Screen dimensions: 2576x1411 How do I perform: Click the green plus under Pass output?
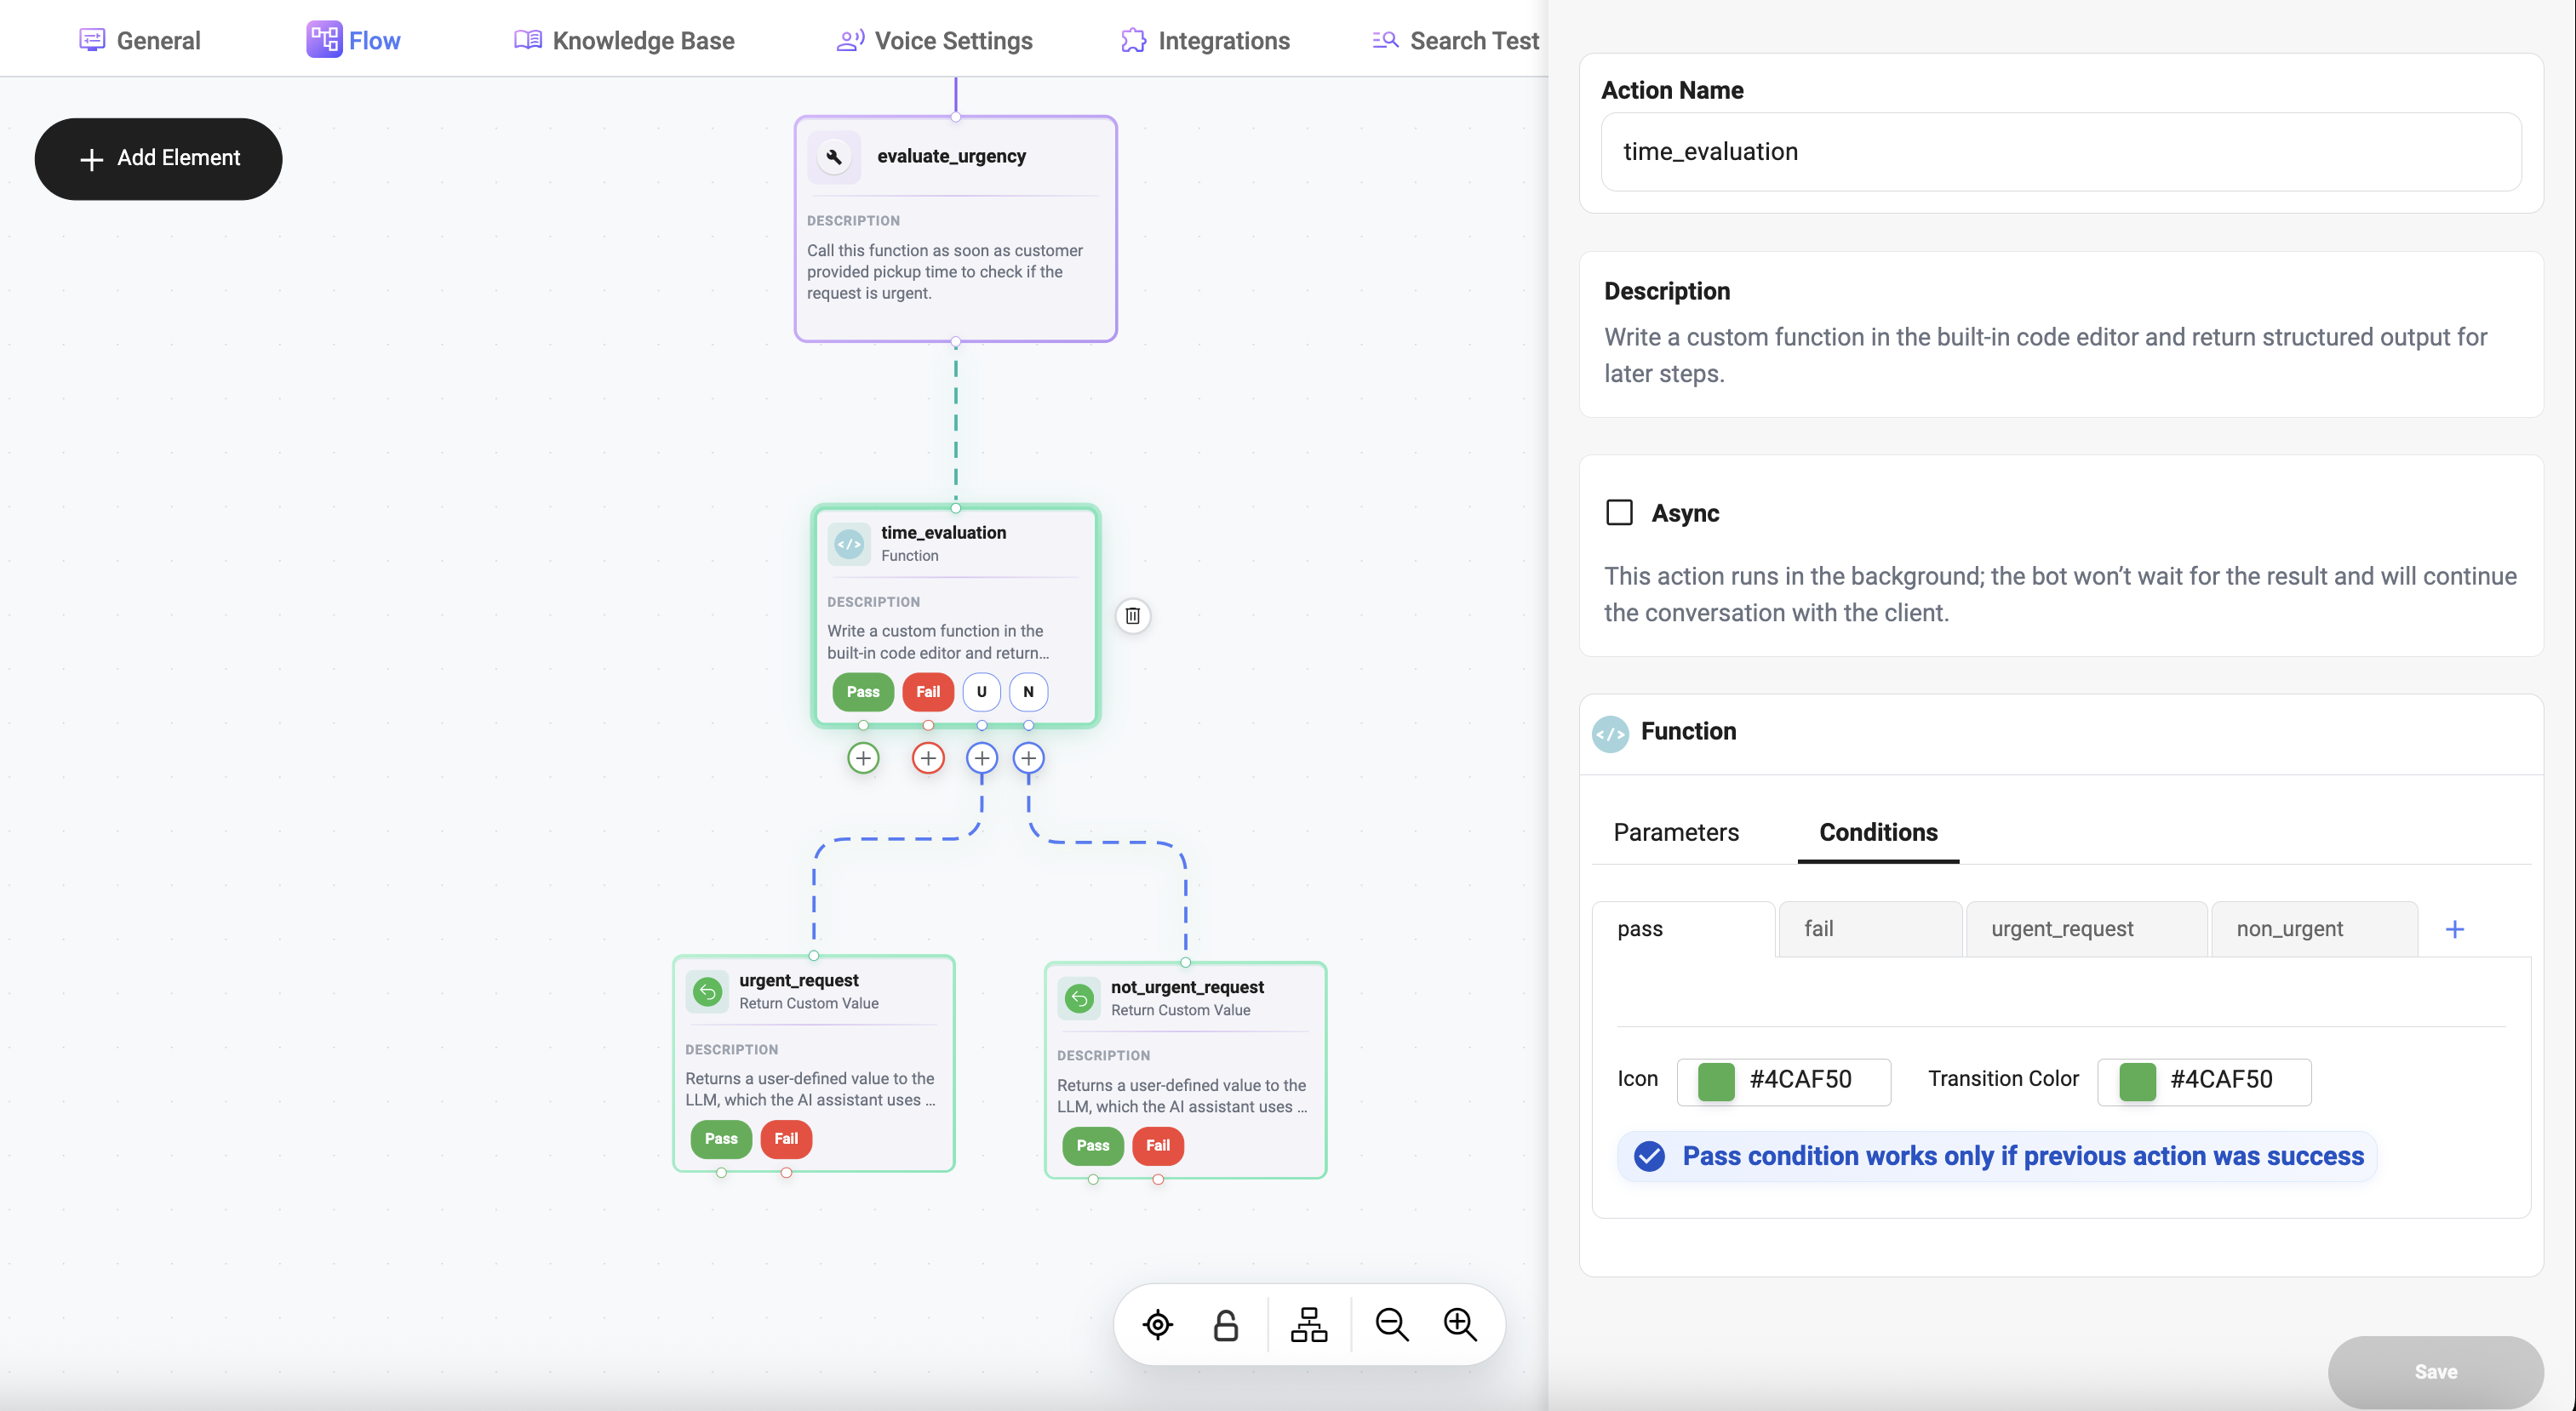click(x=863, y=758)
